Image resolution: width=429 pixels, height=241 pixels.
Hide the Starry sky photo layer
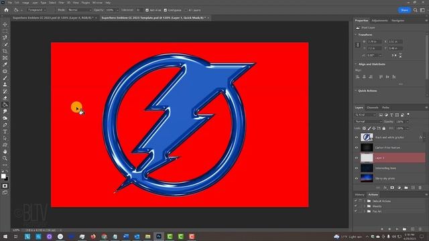(x=357, y=179)
